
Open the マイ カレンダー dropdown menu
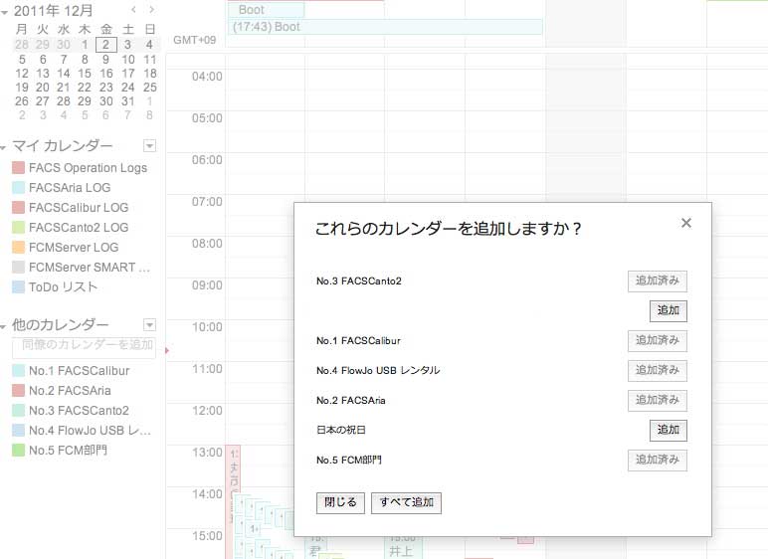point(149,146)
